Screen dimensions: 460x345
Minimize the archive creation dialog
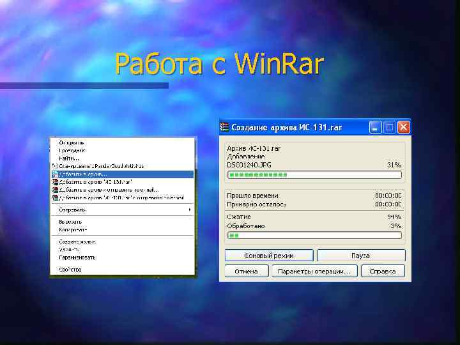(x=375, y=127)
